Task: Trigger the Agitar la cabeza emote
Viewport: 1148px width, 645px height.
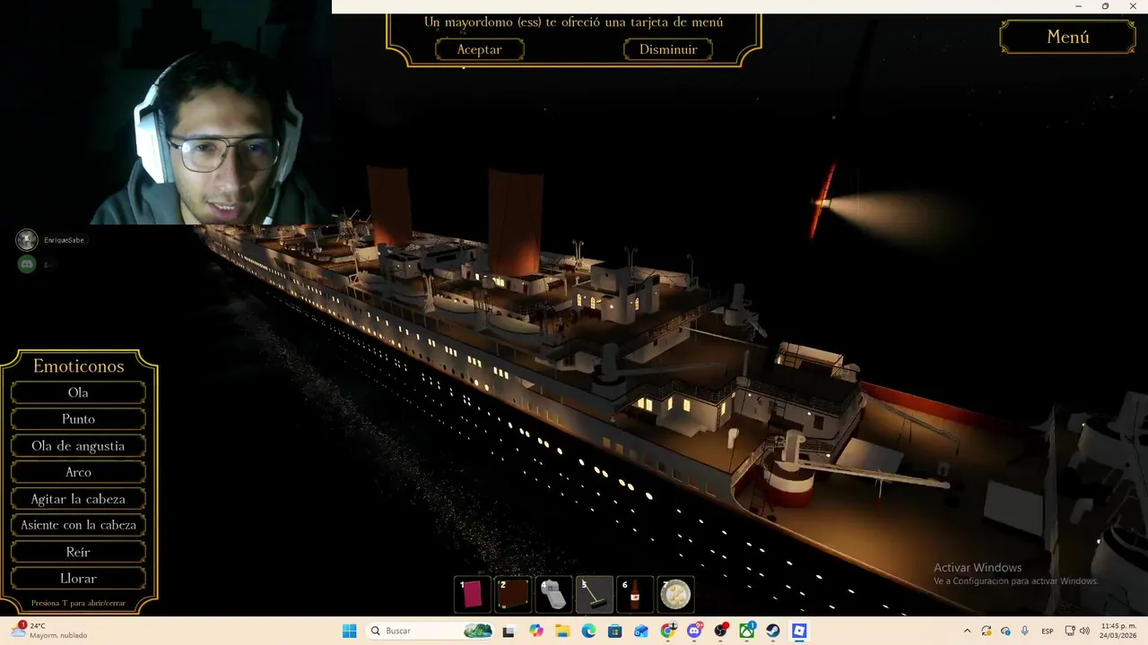Action: point(78,499)
